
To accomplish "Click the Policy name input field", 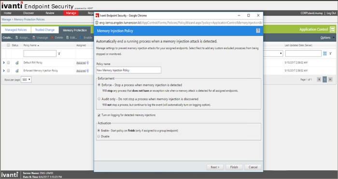I will click(x=128, y=70).
